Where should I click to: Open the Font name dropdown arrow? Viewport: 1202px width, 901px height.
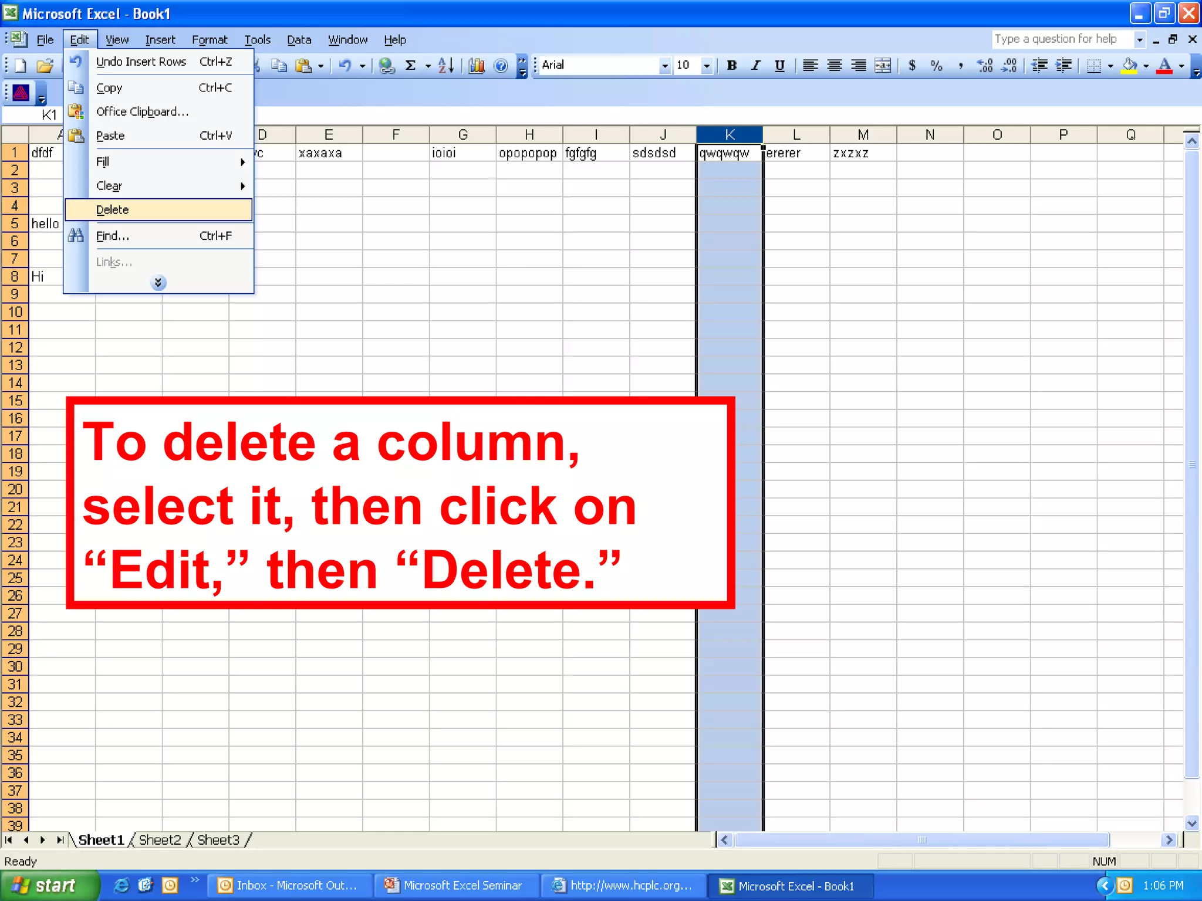coord(664,66)
